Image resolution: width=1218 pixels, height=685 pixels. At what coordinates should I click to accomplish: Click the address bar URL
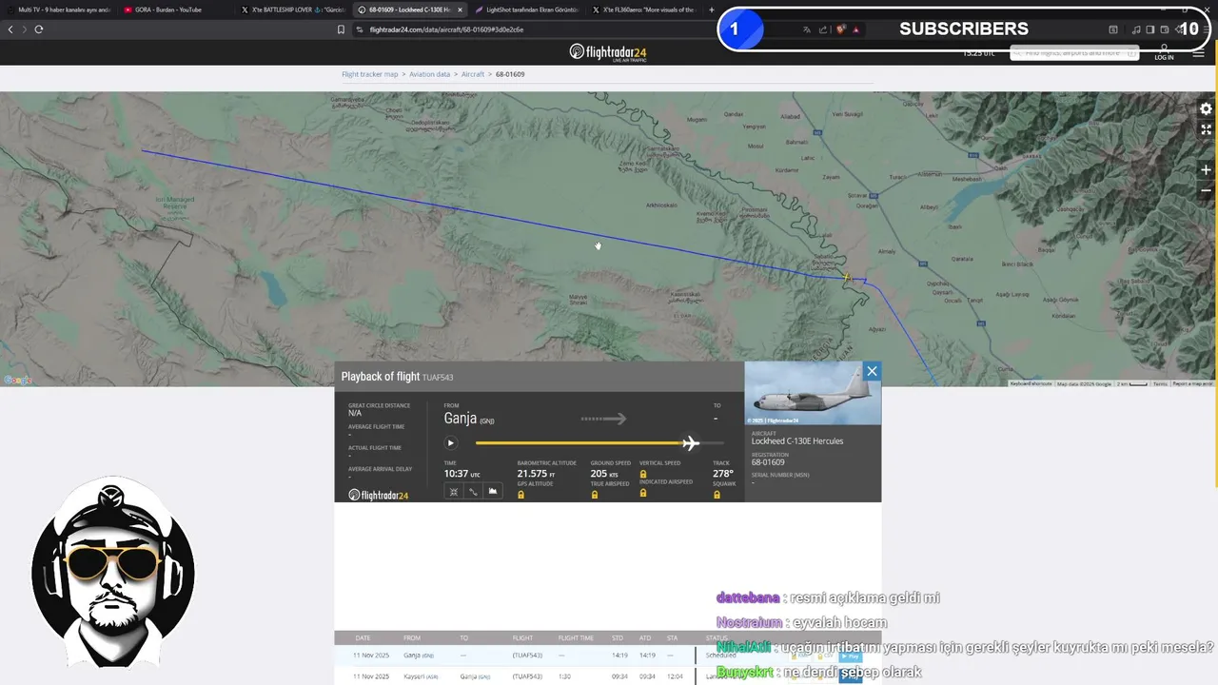click(446, 29)
